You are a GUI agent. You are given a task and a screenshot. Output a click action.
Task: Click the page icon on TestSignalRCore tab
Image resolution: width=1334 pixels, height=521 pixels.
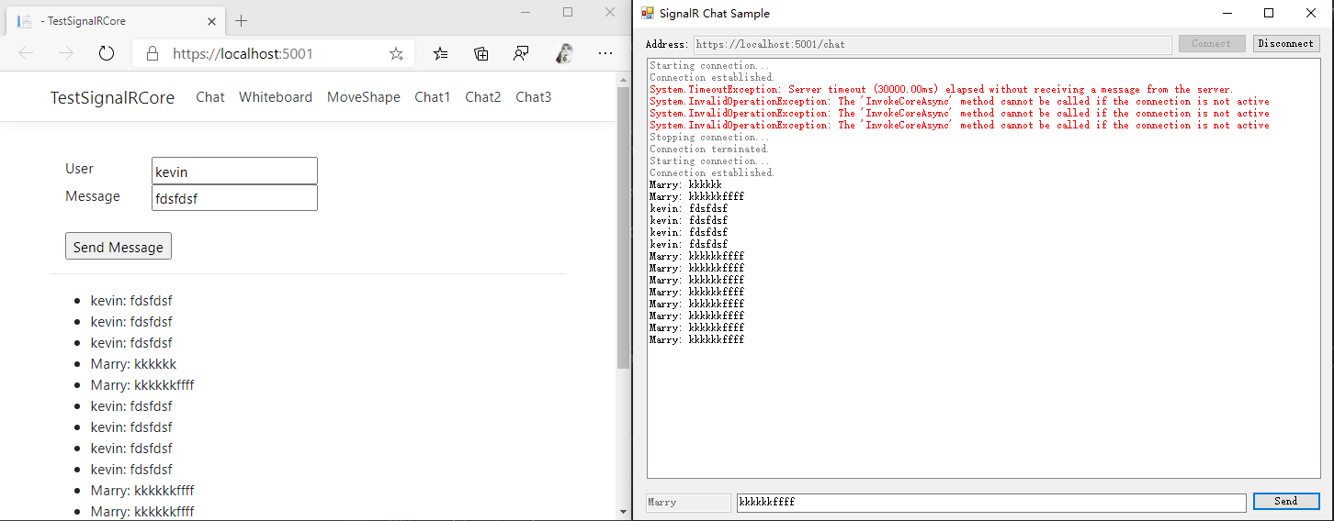[25, 20]
